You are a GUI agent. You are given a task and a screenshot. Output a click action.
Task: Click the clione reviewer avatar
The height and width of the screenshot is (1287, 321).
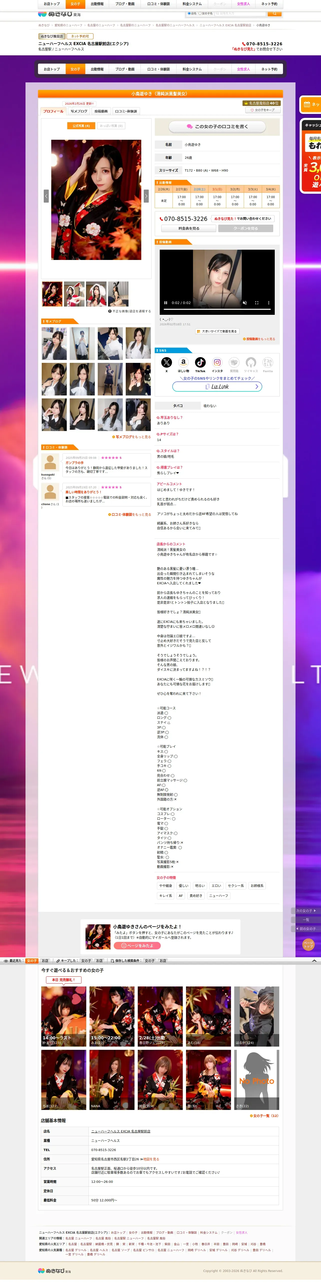click(x=50, y=492)
